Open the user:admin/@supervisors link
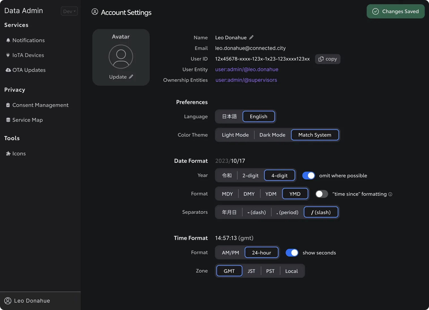This screenshot has width=429, height=310. click(246, 80)
